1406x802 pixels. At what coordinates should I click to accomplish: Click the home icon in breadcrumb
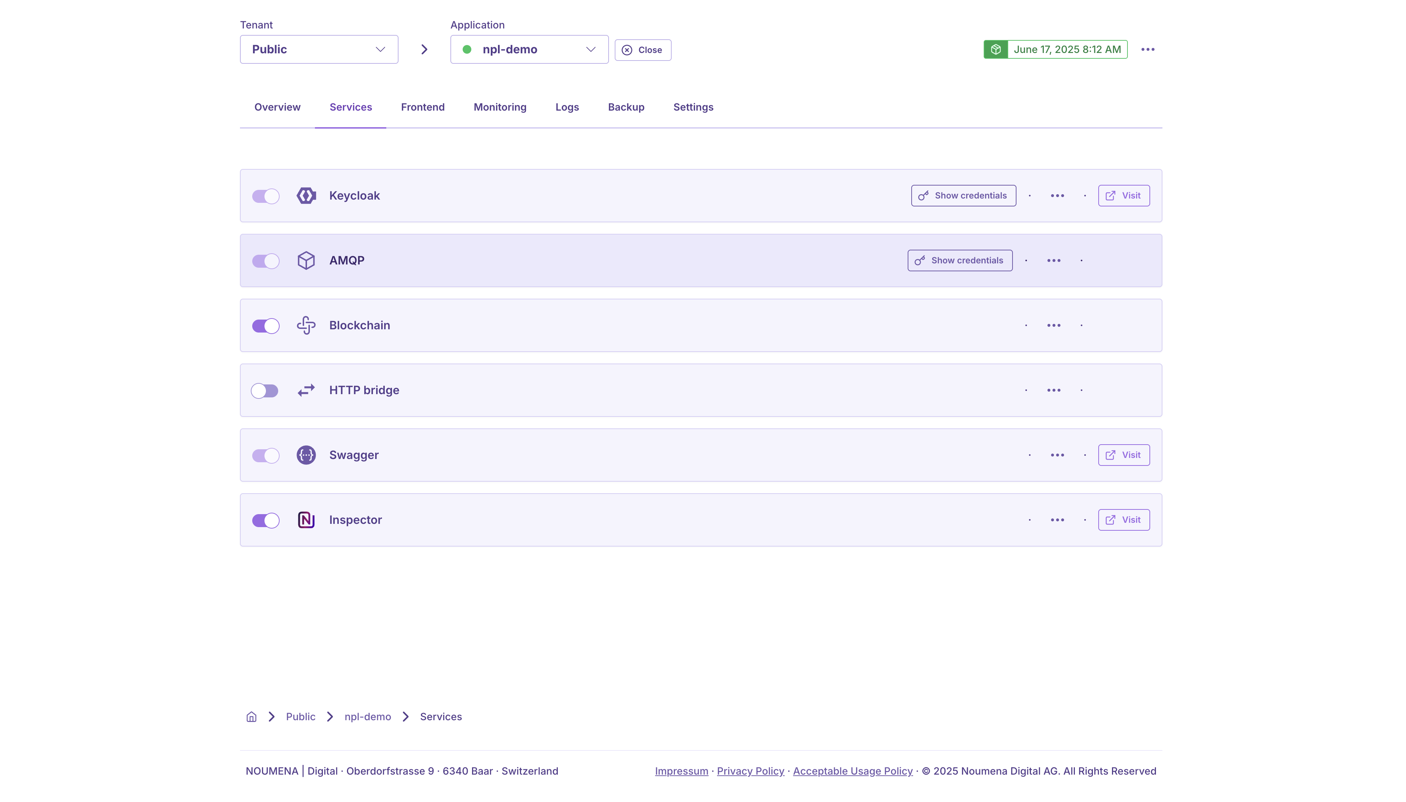click(x=251, y=717)
